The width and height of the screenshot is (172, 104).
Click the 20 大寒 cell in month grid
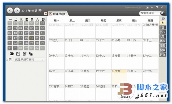[x=119, y=77]
